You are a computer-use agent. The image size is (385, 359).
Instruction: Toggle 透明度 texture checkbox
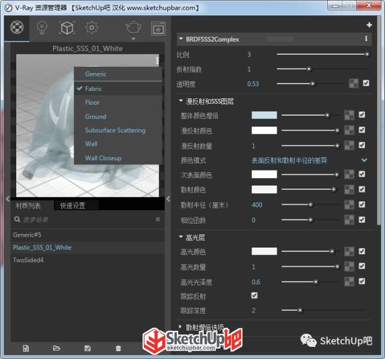[366, 83]
